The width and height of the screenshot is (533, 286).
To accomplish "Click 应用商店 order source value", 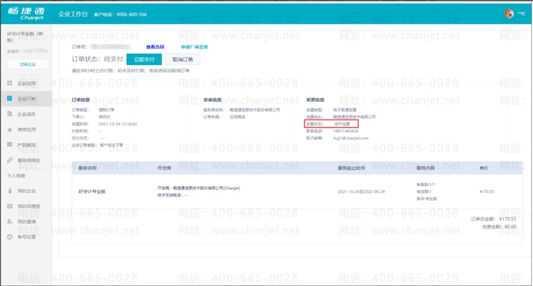I will point(237,117).
